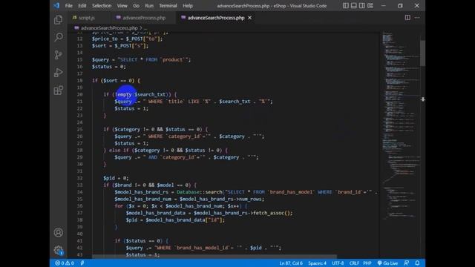Click the notifications bell icon
The width and height of the screenshot is (475, 267).
417,263
